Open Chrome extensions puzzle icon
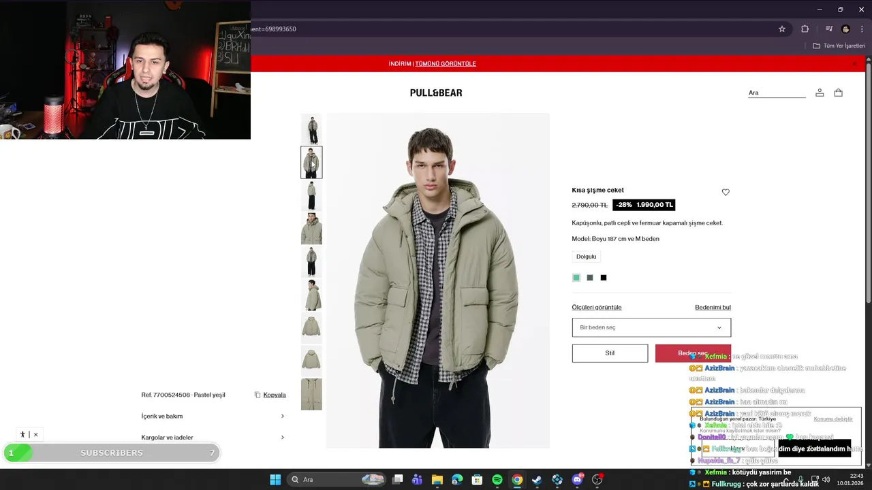Image resolution: width=872 pixels, height=490 pixels. [805, 29]
